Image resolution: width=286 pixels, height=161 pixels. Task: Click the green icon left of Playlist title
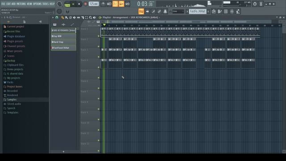click(x=100, y=17)
